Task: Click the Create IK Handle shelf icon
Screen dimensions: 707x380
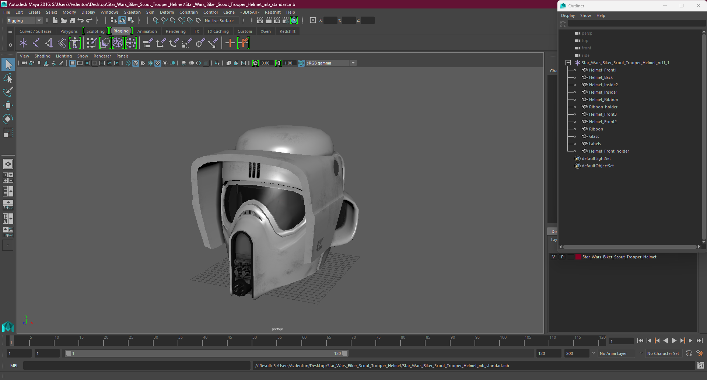Action: click(49, 43)
